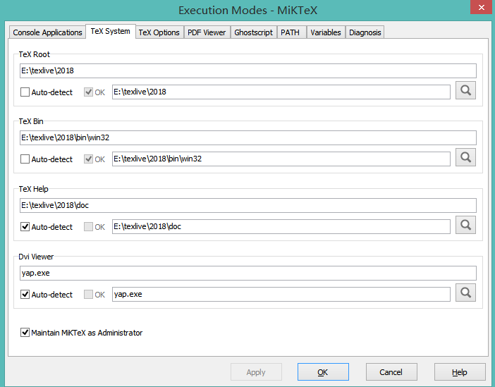Click the TeX Help main path field
The image size is (495, 387).
click(248, 205)
